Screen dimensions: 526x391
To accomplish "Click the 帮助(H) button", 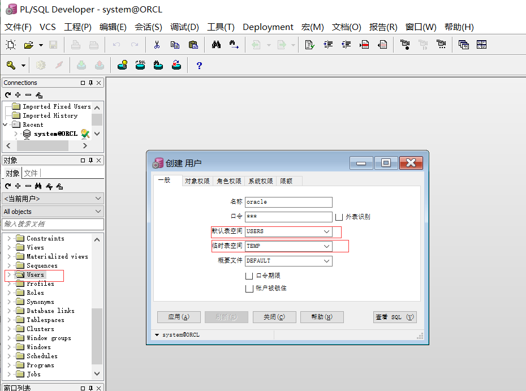I will (x=322, y=317).
